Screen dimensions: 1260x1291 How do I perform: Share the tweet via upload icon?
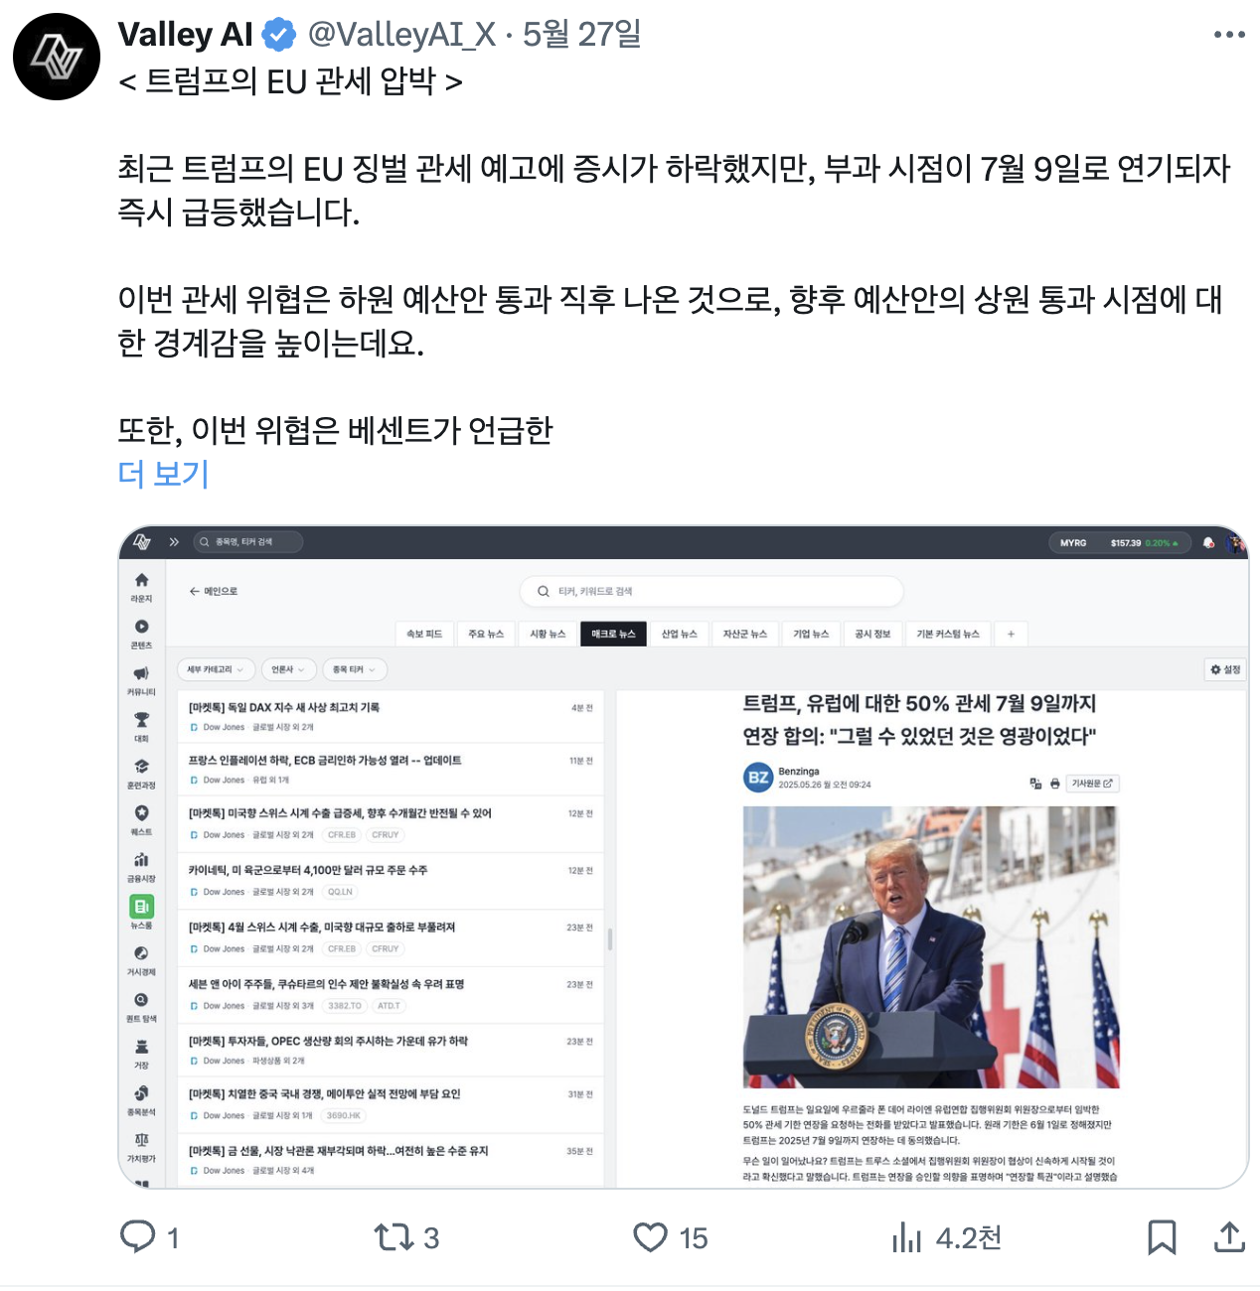tap(1229, 1236)
